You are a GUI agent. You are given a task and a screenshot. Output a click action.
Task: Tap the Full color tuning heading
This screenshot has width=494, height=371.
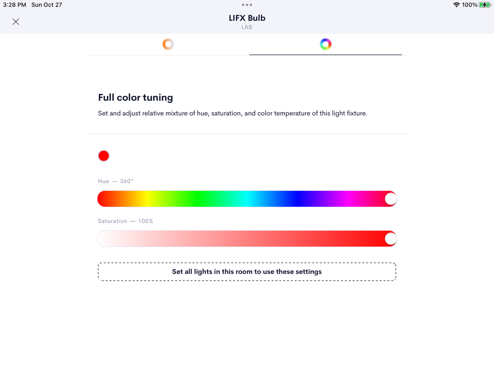click(135, 98)
